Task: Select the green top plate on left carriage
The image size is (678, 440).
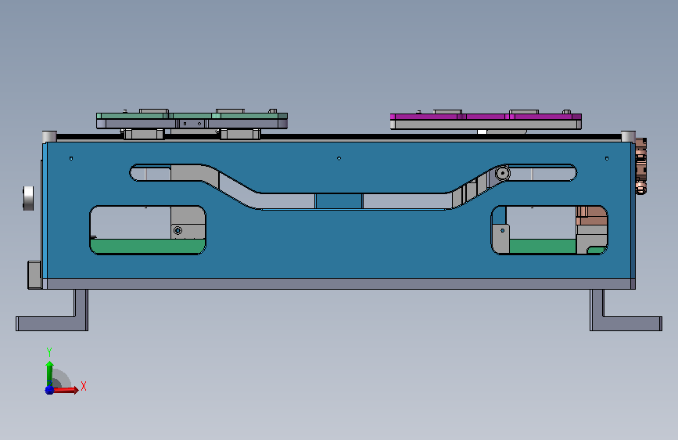Action: coord(192,116)
